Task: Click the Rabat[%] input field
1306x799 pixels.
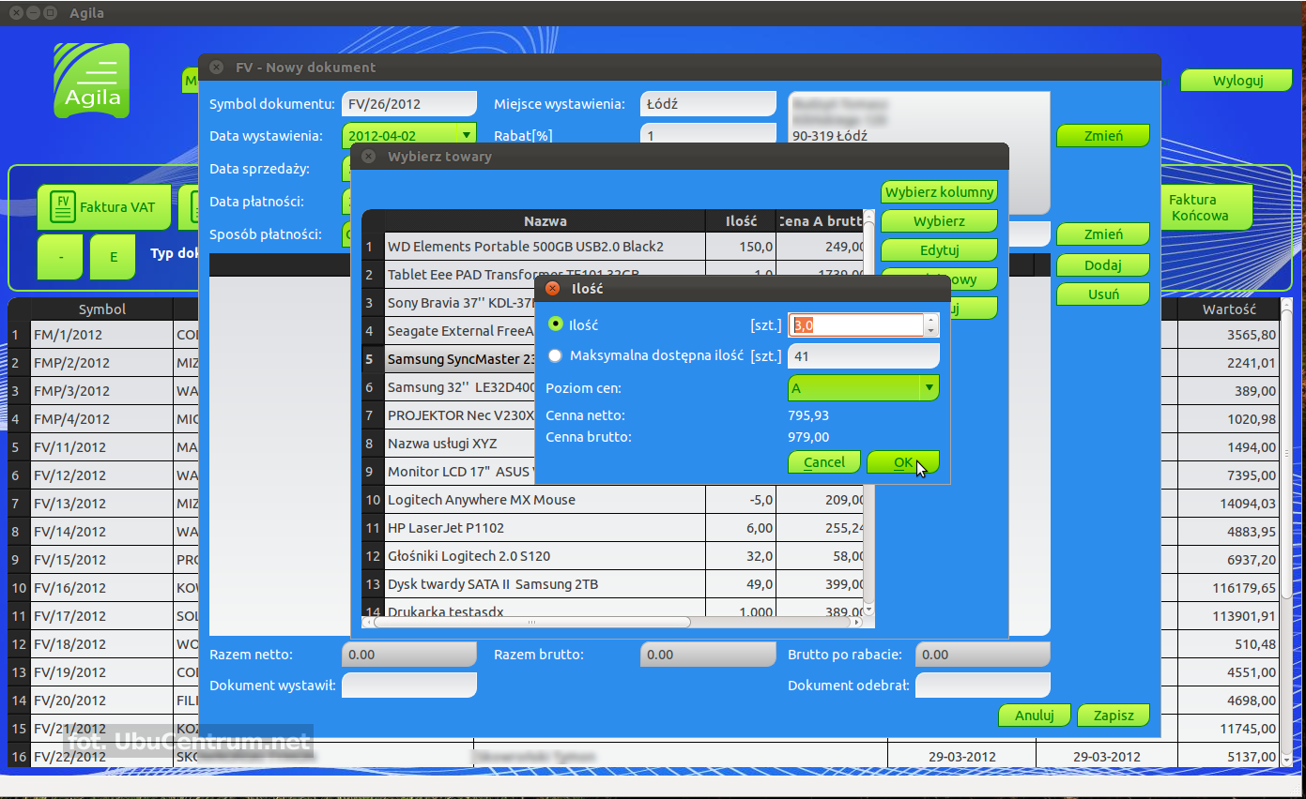Action: pyautogui.click(x=708, y=135)
